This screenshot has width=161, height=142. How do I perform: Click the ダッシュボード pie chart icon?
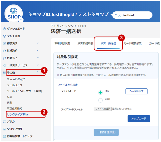(4, 29)
